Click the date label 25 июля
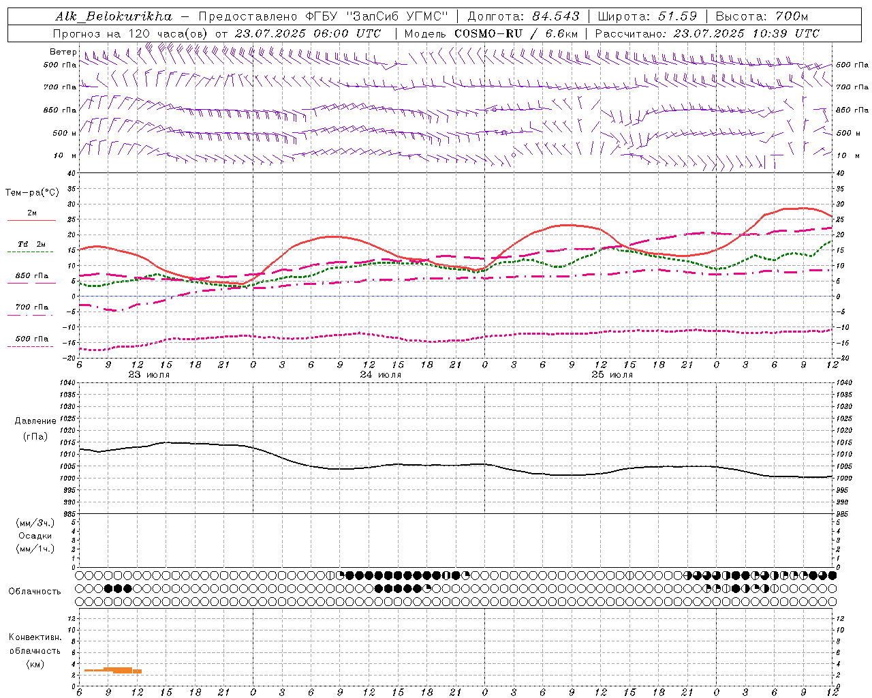 pos(612,375)
